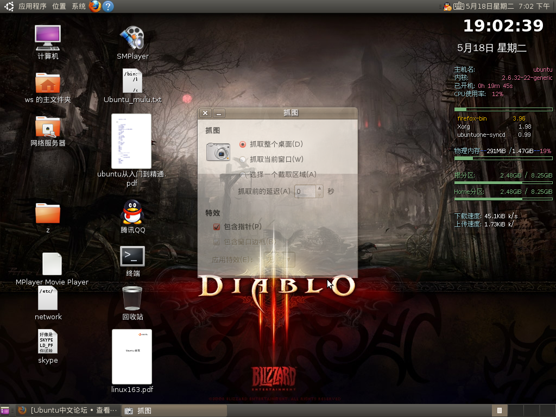Open the SMPlayer desktop icon
This screenshot has height=417, width=556.
132,37
